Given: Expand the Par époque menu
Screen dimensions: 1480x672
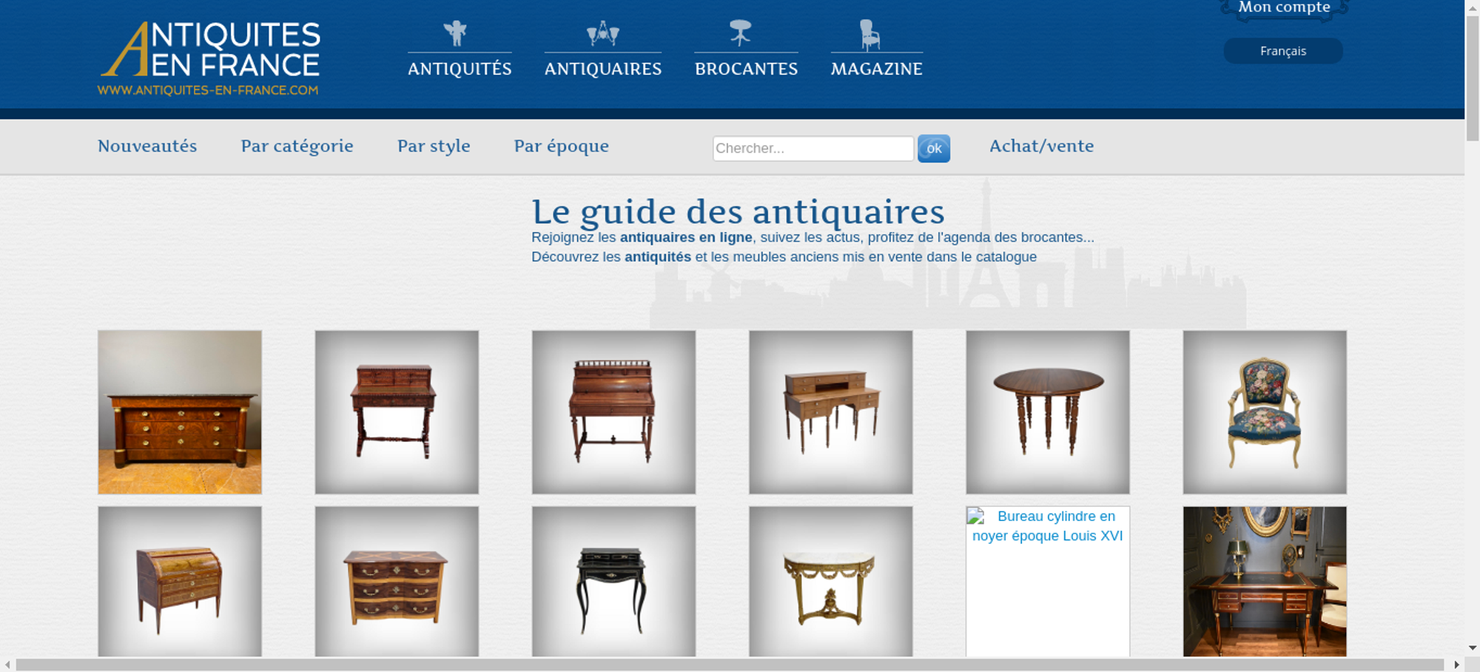Looking at the screenshot, I should [561, 146].
